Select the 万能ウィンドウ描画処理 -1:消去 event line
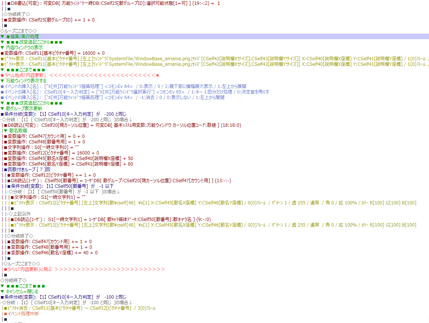 tap(112, 97)
